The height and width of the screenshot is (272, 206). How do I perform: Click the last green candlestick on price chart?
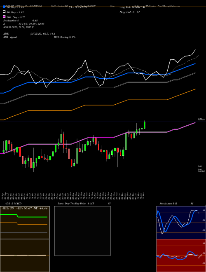pyautogui.click(x=145, y=125)
